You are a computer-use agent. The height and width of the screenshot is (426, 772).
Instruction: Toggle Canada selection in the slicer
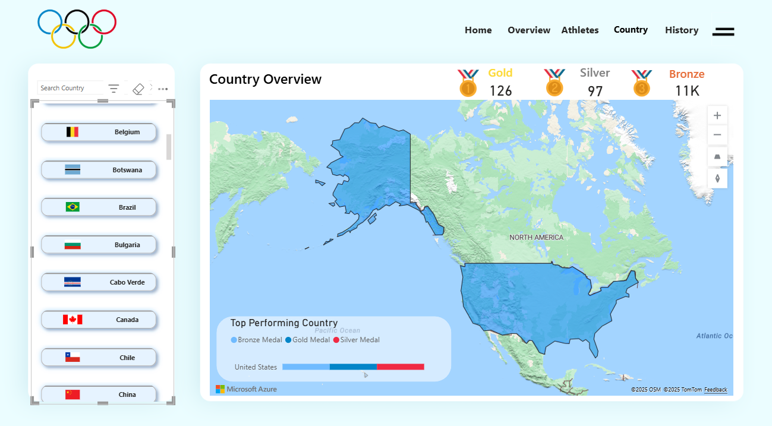(99, 320)
